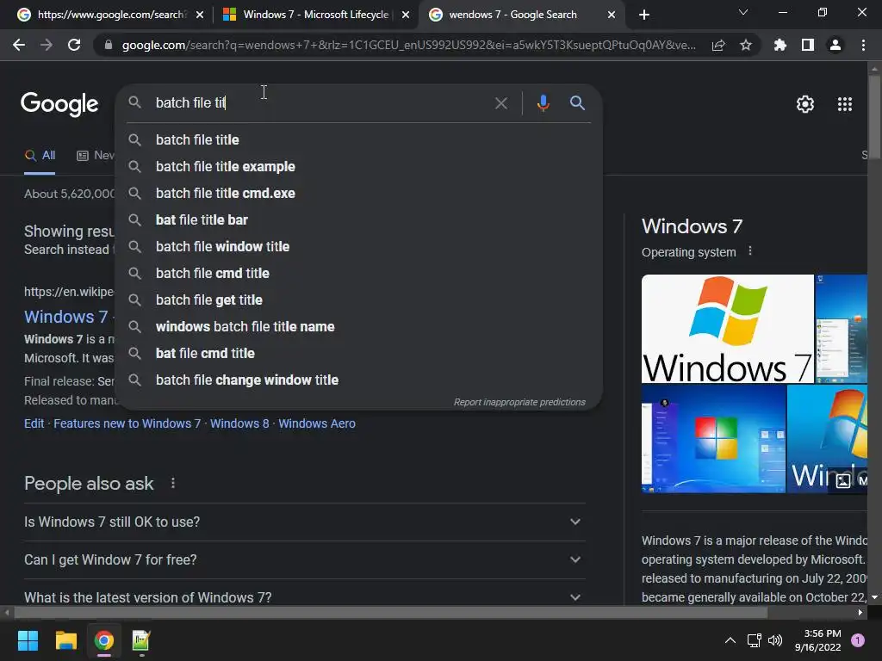Click the network status tray icon
Viewport: 882px width, 661px height.
coord(754,640)
